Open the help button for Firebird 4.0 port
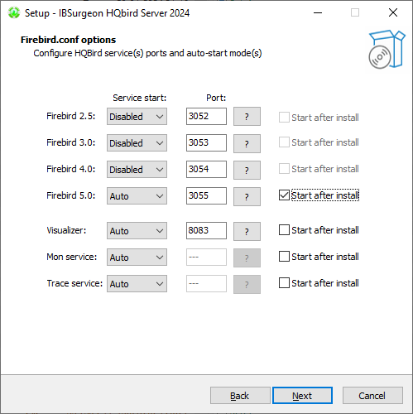Image resolution: width=413 pixels, height=414 pixels. (x=247, y=170)
